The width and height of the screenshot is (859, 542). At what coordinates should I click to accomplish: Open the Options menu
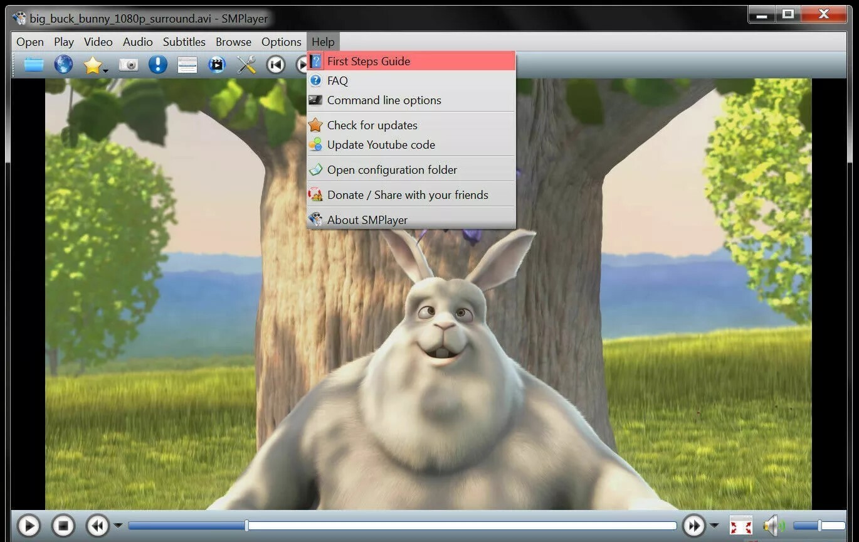[x=282, y=42]
